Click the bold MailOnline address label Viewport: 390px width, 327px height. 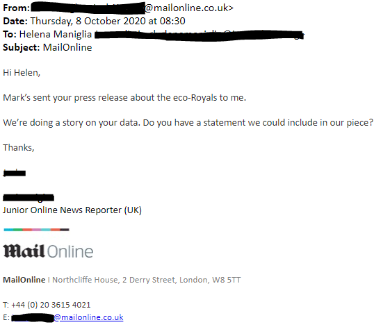click(24, 280)
